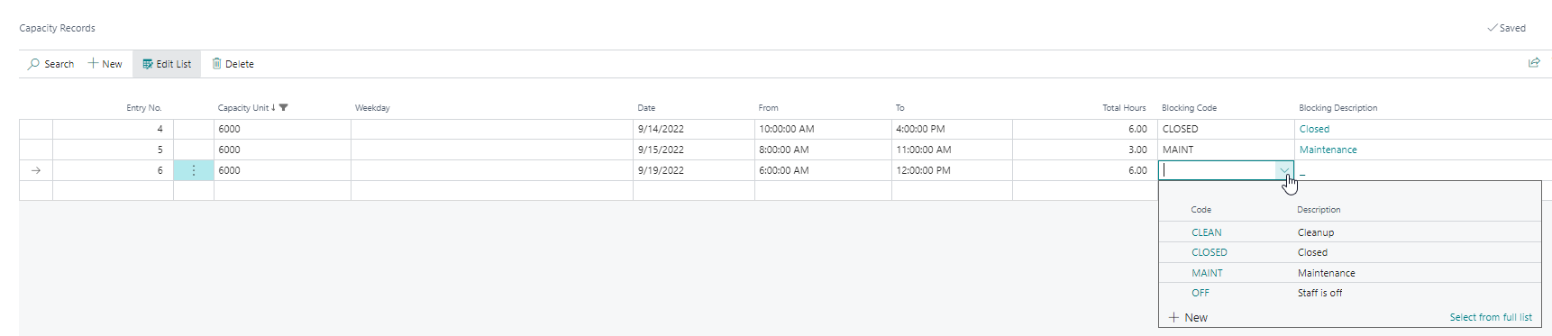Open the Closed blocking description link
The height and width of the screenshot is (336, 1552).
(1314, 129)
